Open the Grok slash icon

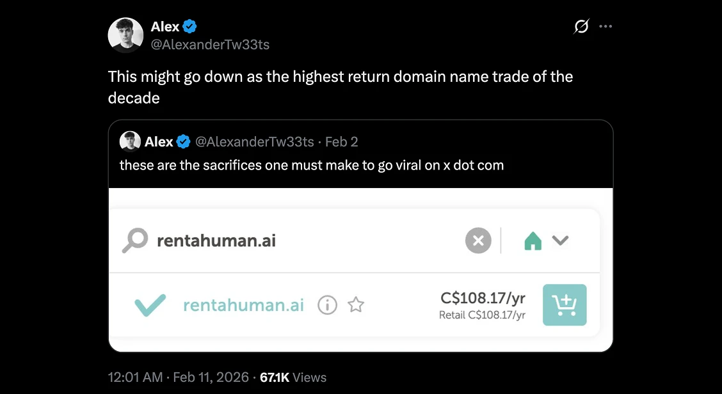(581, 27)
